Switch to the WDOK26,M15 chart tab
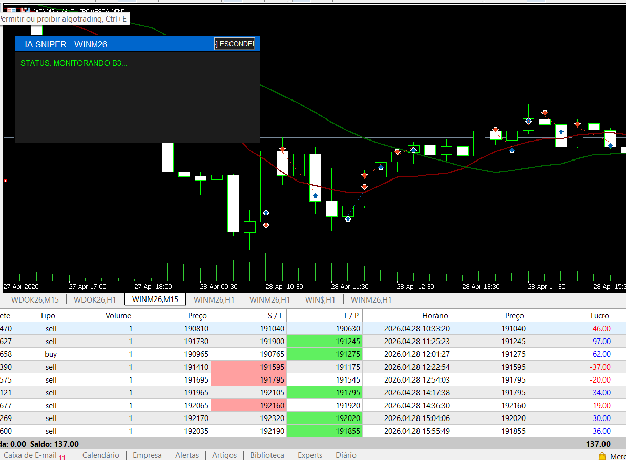 [x=35, y=299]
